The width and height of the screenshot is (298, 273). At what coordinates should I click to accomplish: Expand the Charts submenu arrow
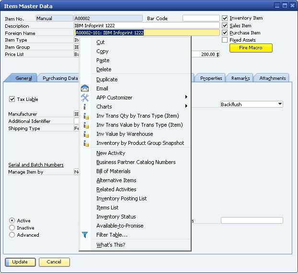tap(186, 106)
